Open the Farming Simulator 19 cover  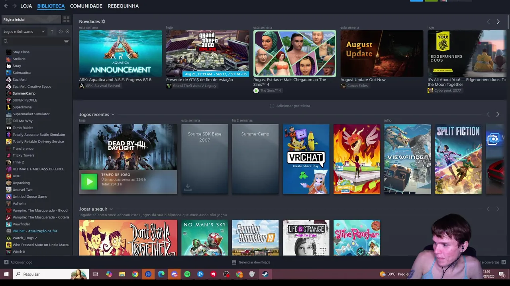255,238
